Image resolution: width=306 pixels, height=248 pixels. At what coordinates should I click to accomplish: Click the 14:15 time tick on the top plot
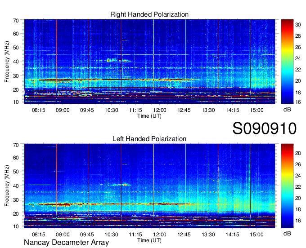(x=233, y=110)
